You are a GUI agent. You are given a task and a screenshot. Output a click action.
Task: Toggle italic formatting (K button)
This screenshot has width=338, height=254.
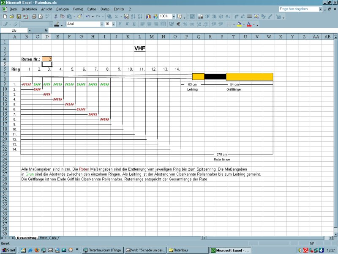(127, 24)
